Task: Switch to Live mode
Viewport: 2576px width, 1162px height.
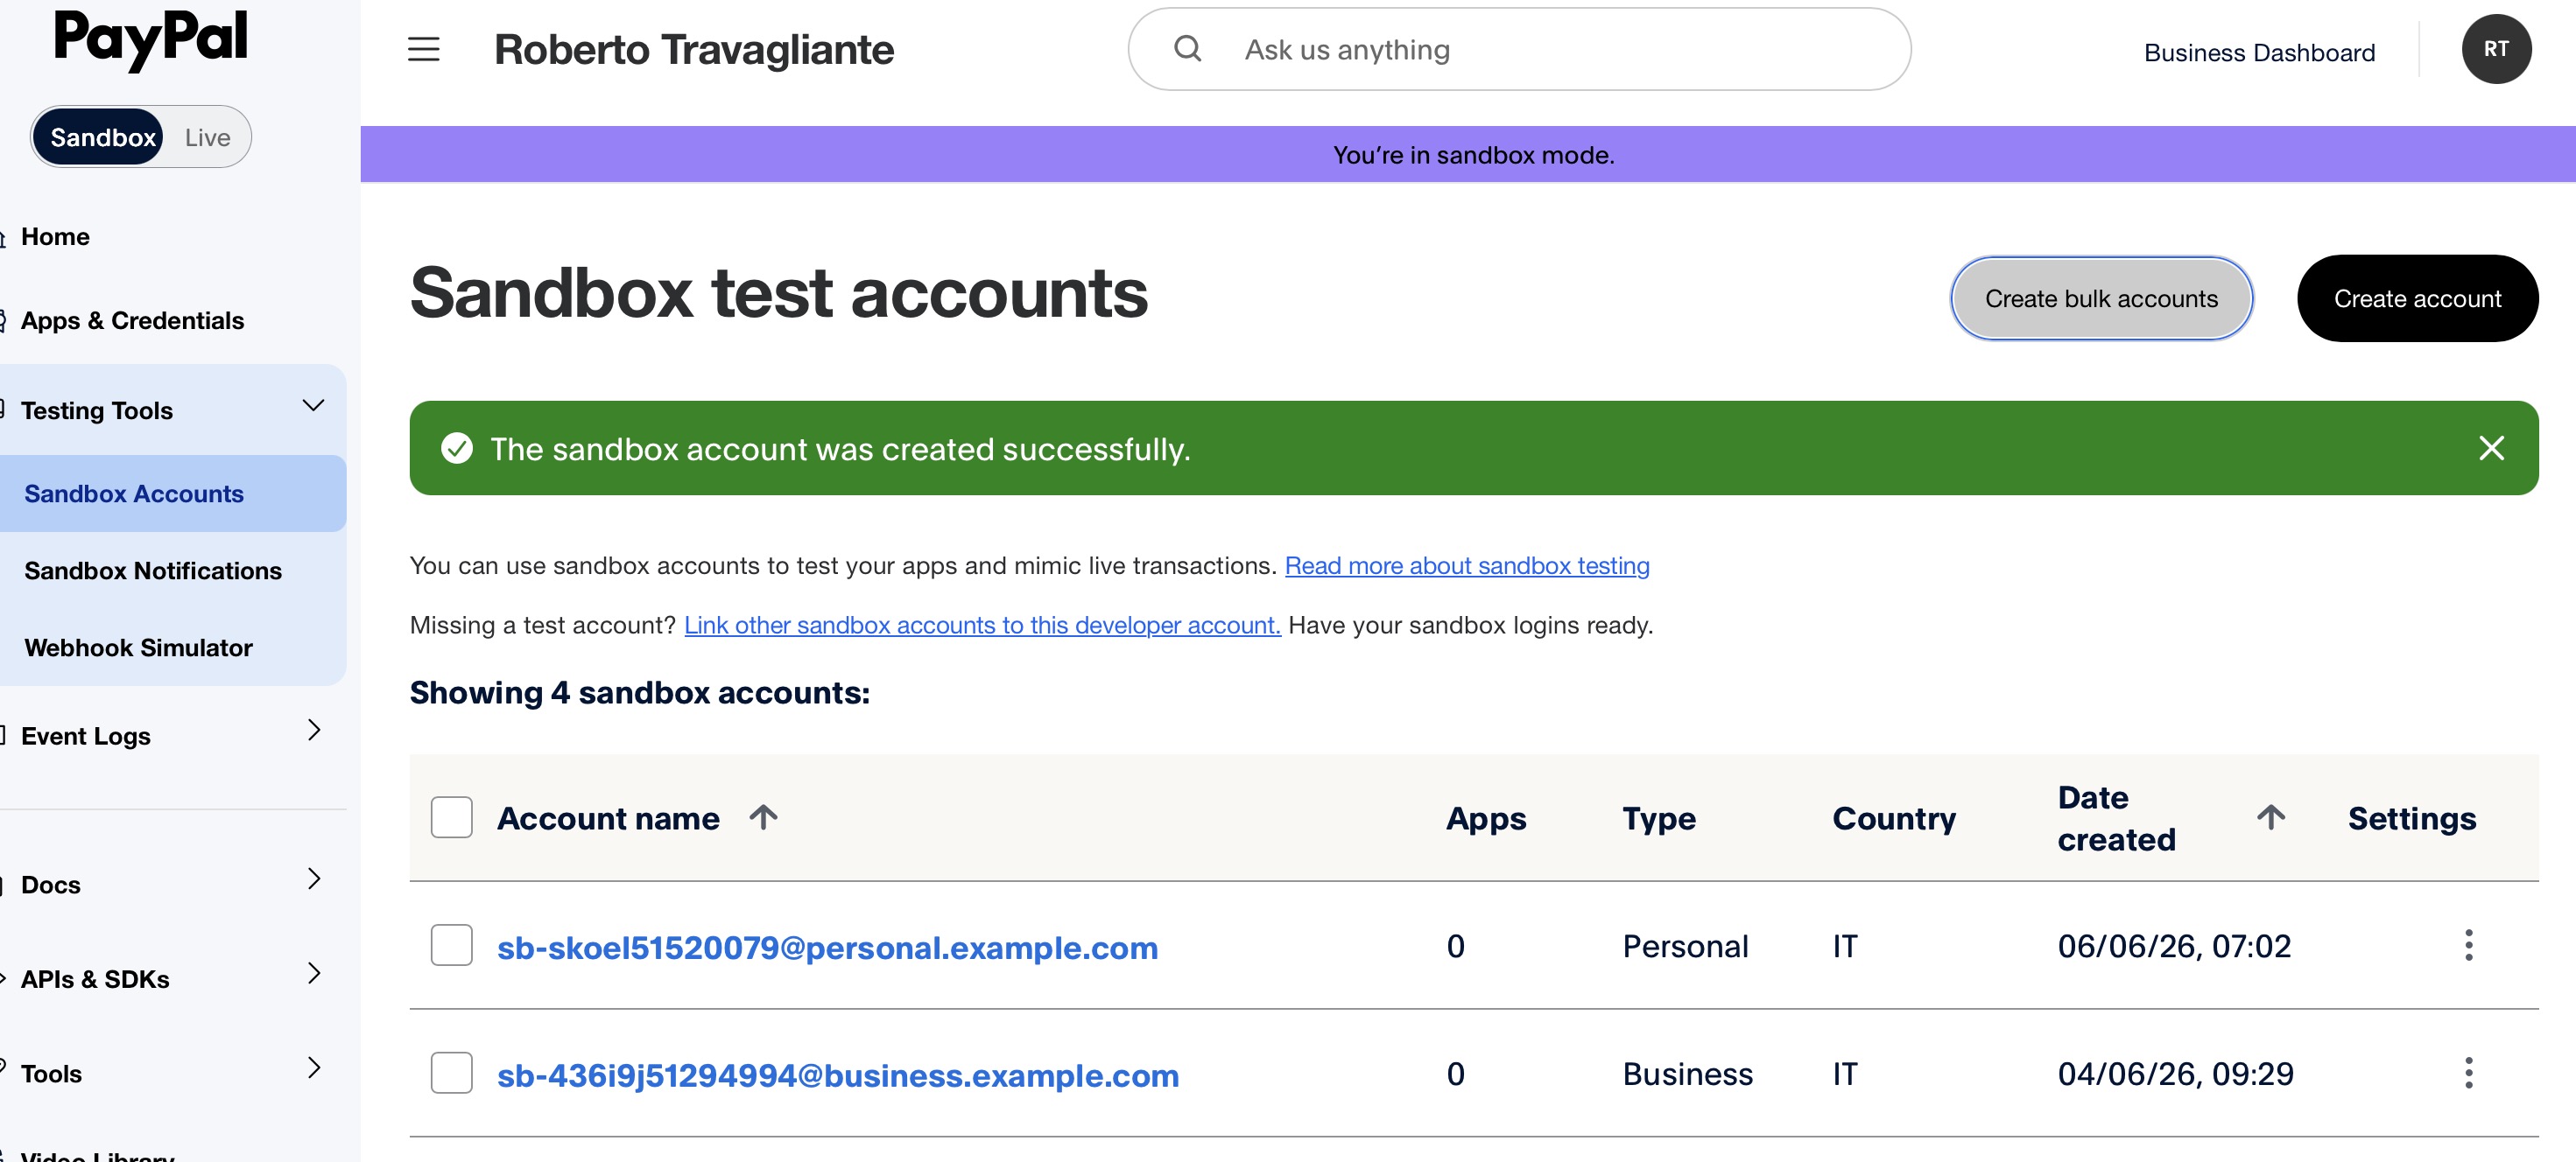Action: point(207,138)
